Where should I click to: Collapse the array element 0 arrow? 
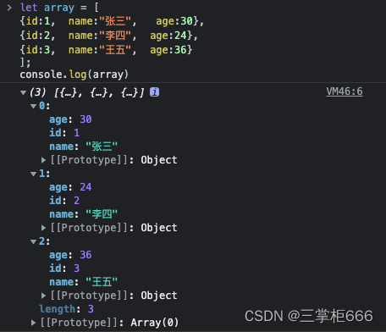[x=34, y=106]
